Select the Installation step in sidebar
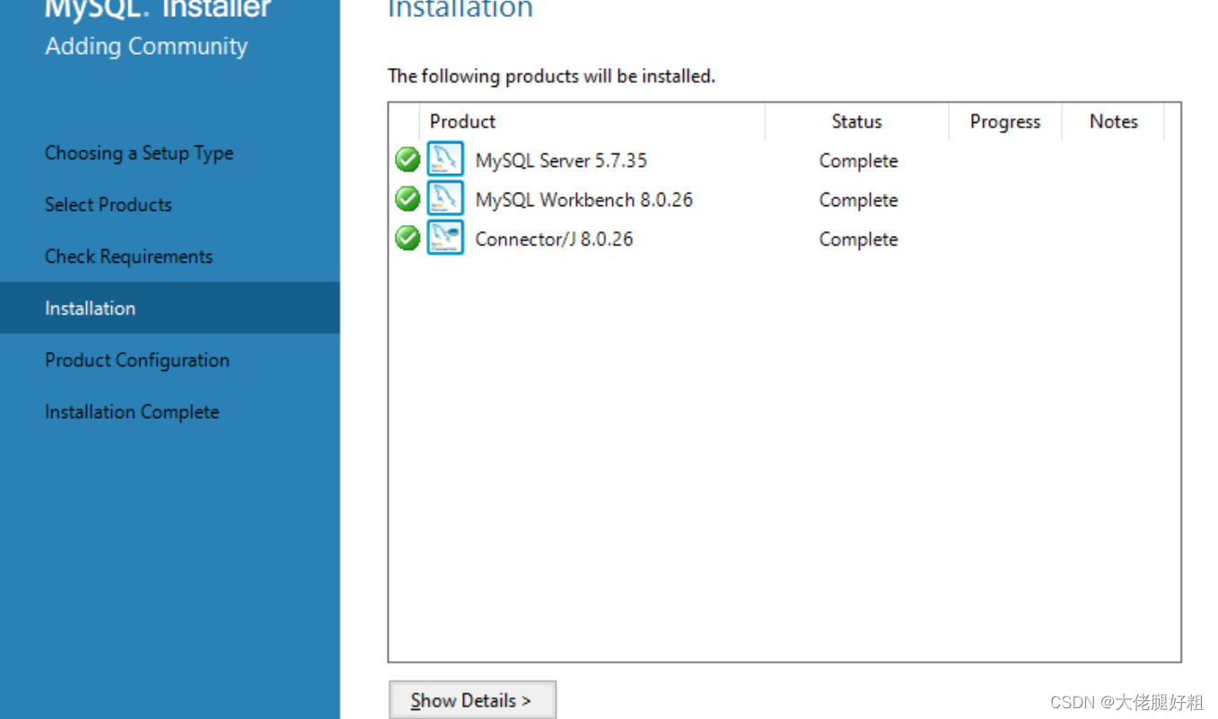 pos(170,308)
